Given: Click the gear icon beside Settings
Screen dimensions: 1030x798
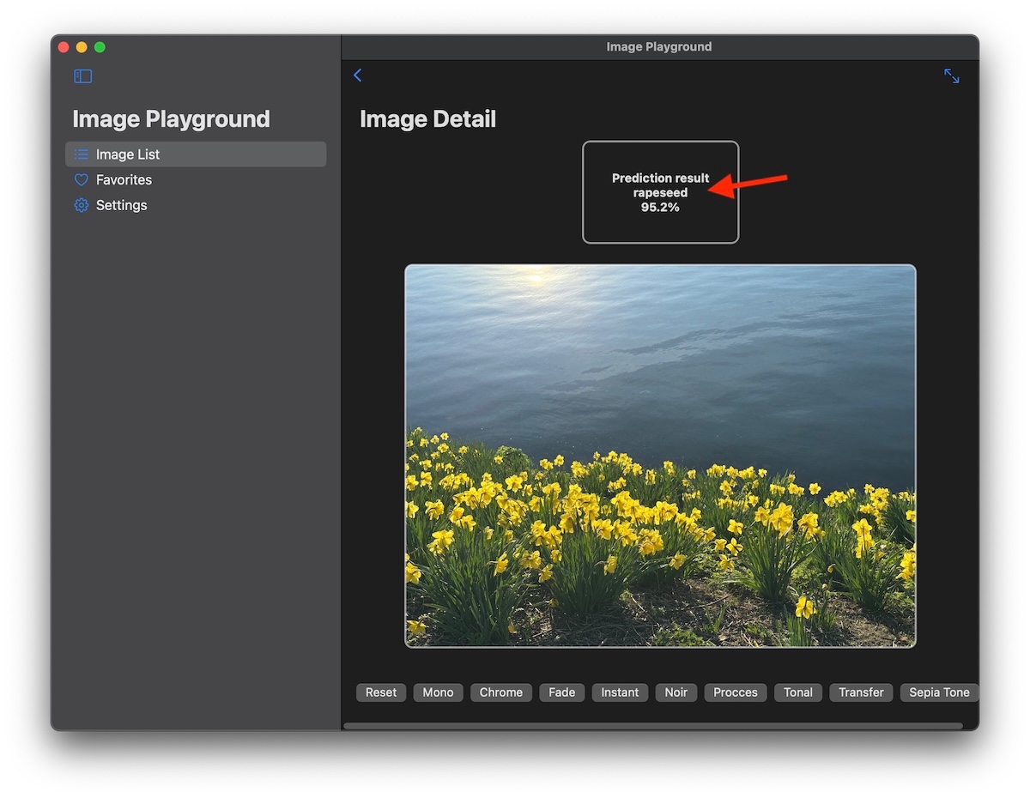Looking at the screenshot, I should [82, 206].
